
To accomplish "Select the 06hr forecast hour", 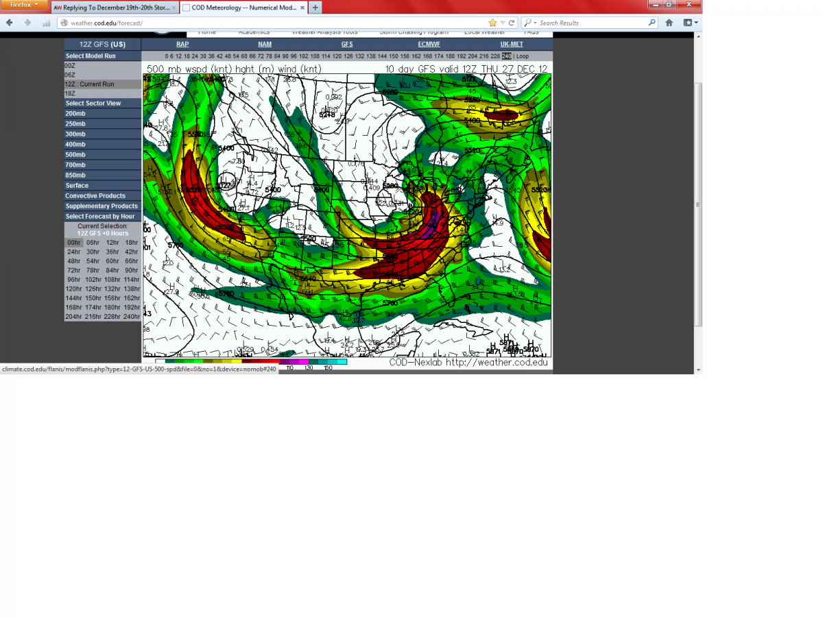I will point(93,243).
